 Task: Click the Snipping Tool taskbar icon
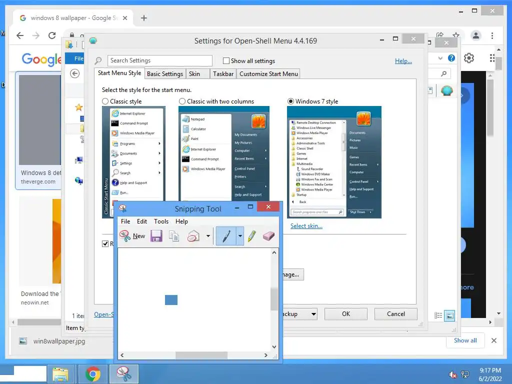click(x=124, y=374)
